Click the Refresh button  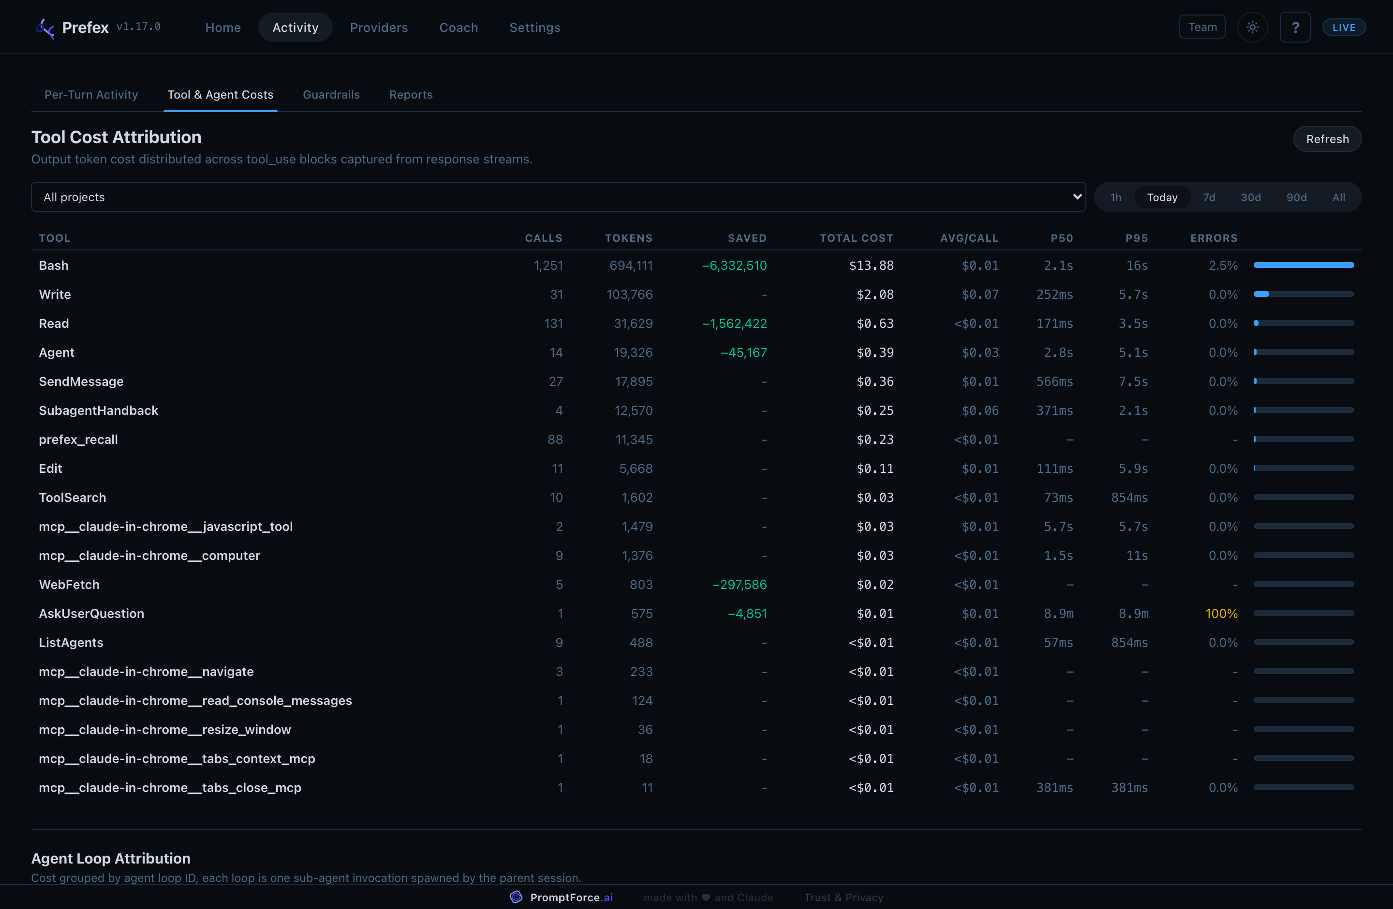coord(1327,139)
